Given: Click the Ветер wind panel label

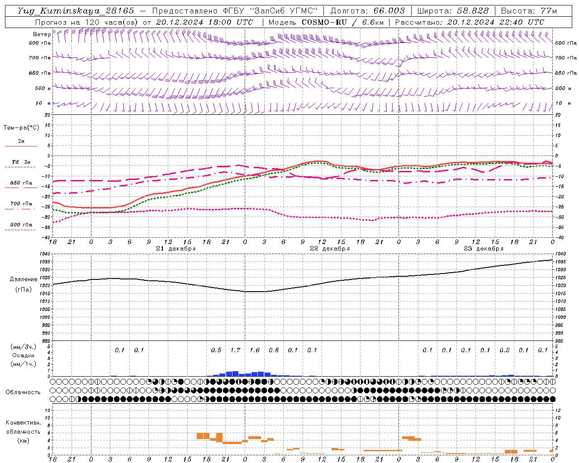Looking at the screenshot, I should pos(42,34).
